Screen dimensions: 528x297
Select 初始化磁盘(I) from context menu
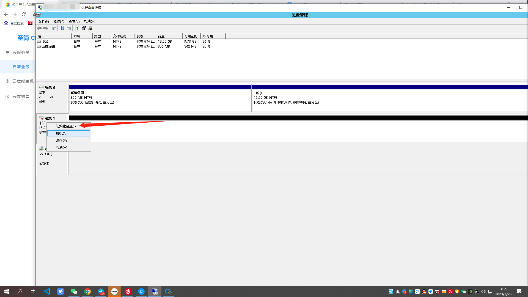66,126
